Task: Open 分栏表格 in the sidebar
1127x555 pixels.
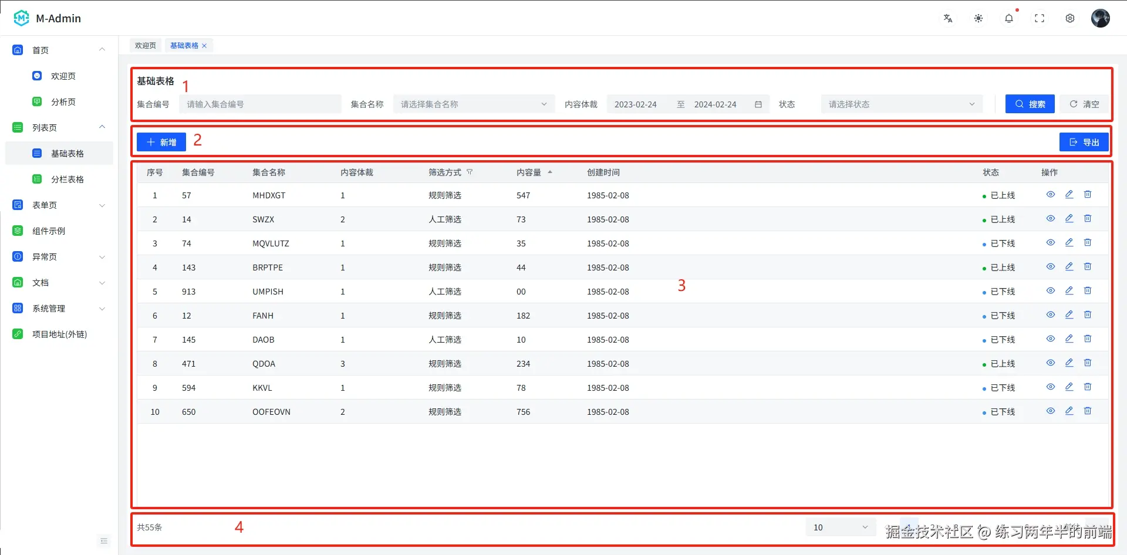Action: point(59,180)
